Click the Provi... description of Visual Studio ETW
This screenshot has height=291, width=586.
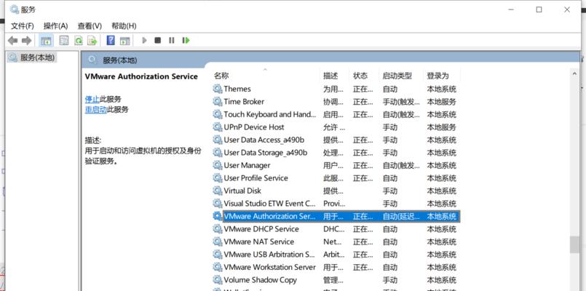(334, 204)
